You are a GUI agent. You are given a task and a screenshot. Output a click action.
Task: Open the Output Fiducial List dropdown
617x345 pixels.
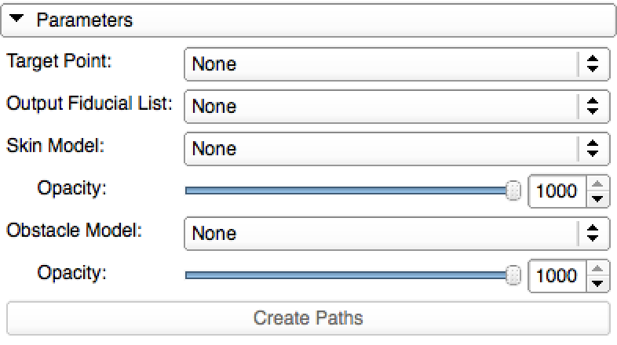[x=385, y=107]
